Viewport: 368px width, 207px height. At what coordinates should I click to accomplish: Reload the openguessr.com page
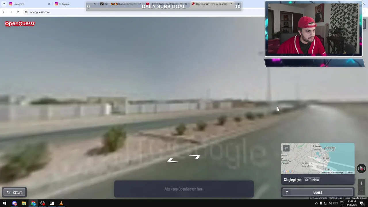point(18,12)
